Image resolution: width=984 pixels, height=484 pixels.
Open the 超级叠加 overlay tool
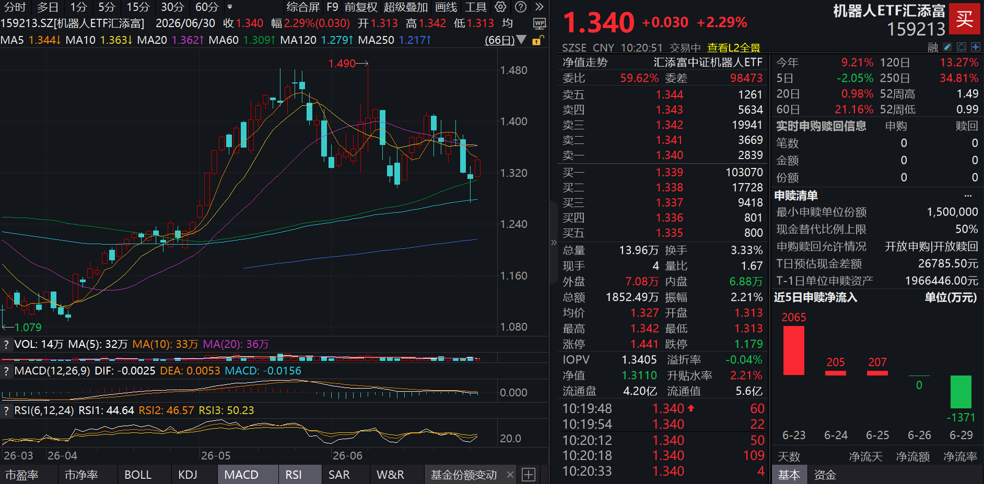click(x=406, y=7)
